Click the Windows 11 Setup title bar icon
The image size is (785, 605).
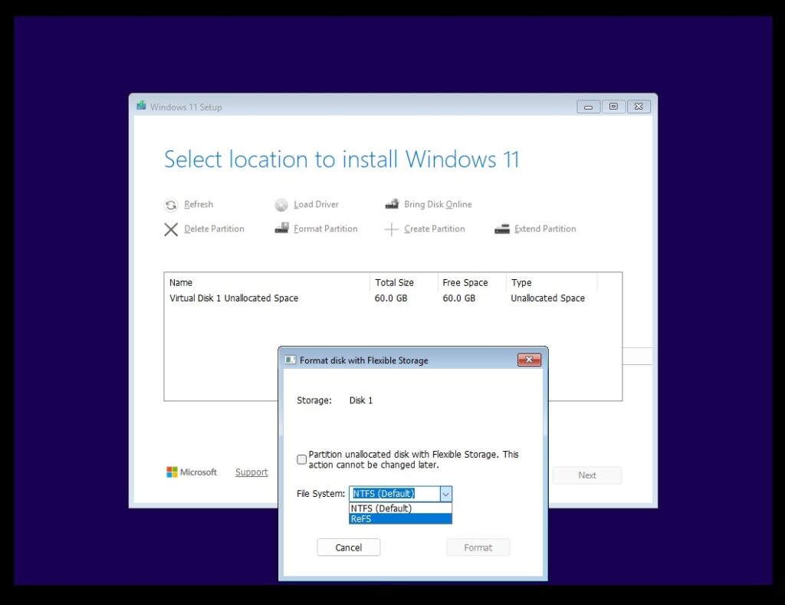pyautogui.click(x=140, y=106)
